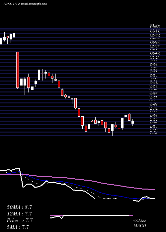
Task: Click the 'NYSE UTZ mail.munafa.pro' chart title
Action: [x=25, y=4]
